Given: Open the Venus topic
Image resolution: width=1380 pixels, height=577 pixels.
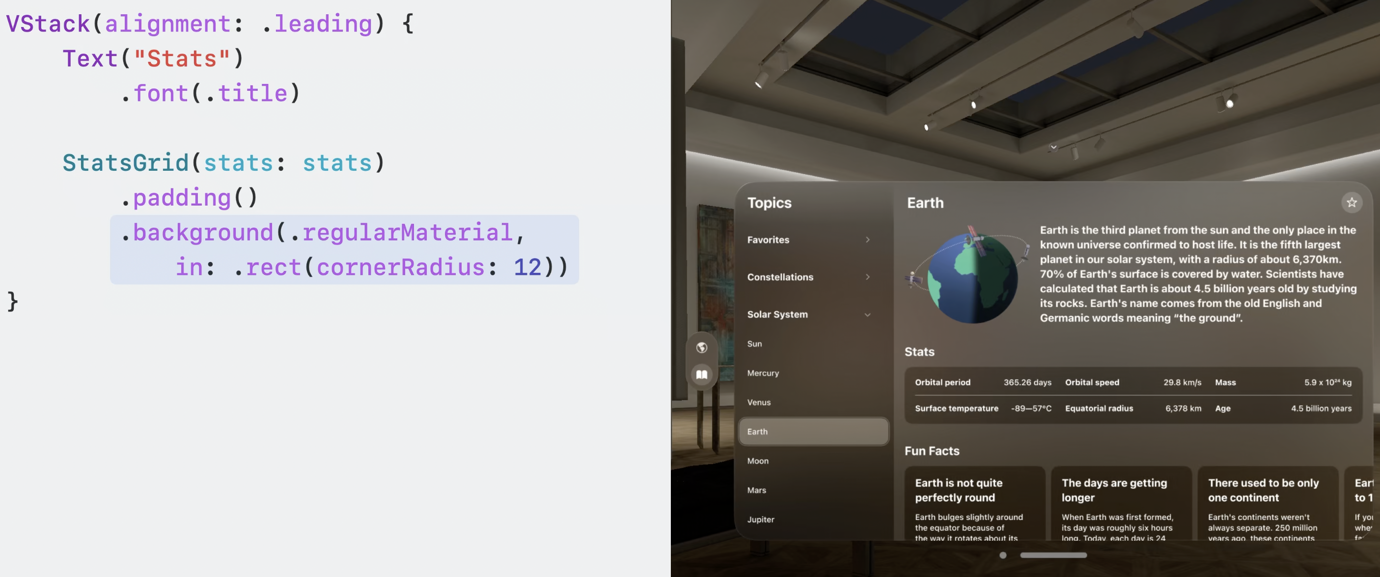Looking at the screenshot, I should click(759, 402).
